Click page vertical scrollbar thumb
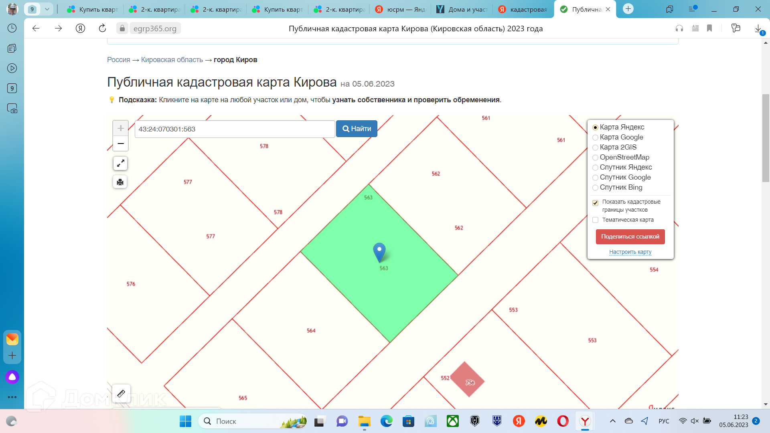This screenshot has width=770, height=433. 766,138
